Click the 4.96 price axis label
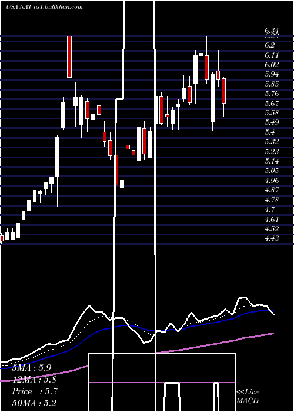The height and width of the screenshot is (412, 294). tap(272, 181)
